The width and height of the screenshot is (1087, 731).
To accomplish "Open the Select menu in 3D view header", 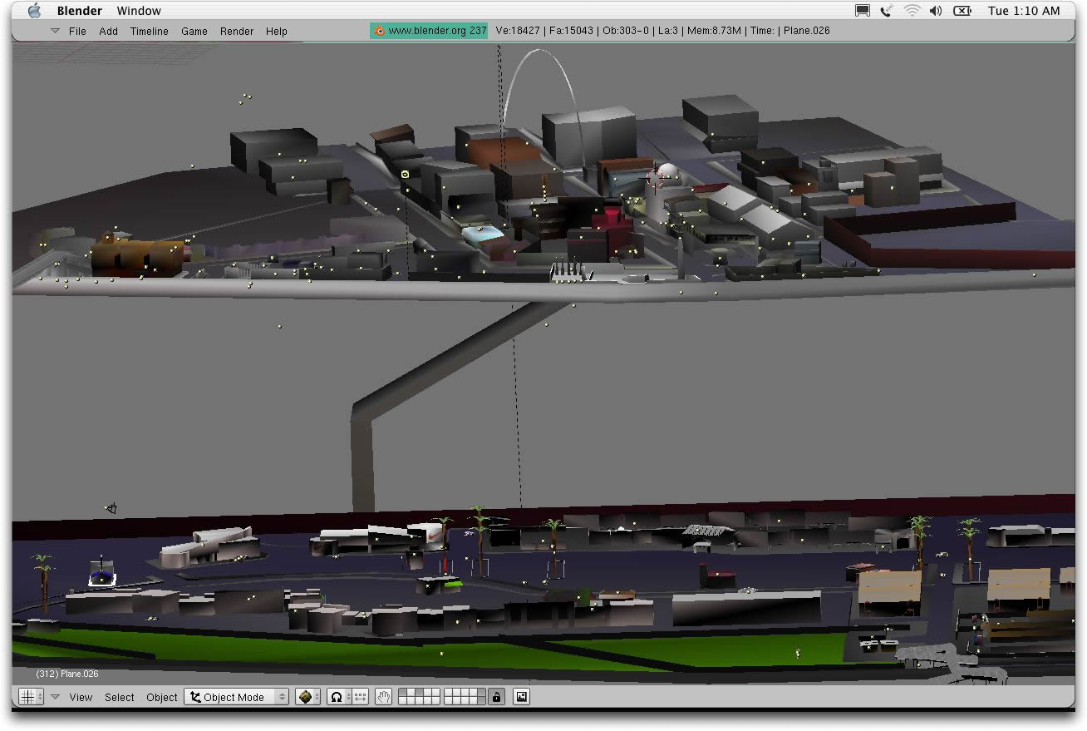I will 119,697.
